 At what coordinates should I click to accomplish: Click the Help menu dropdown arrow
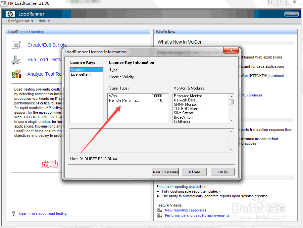pos(49,21)
